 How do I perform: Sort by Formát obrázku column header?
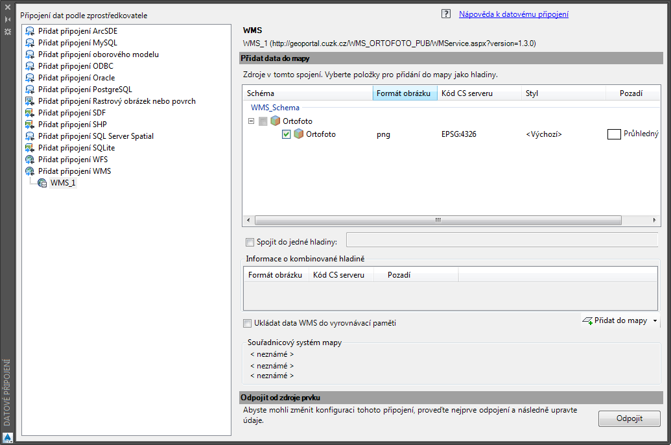pos(405,93)
